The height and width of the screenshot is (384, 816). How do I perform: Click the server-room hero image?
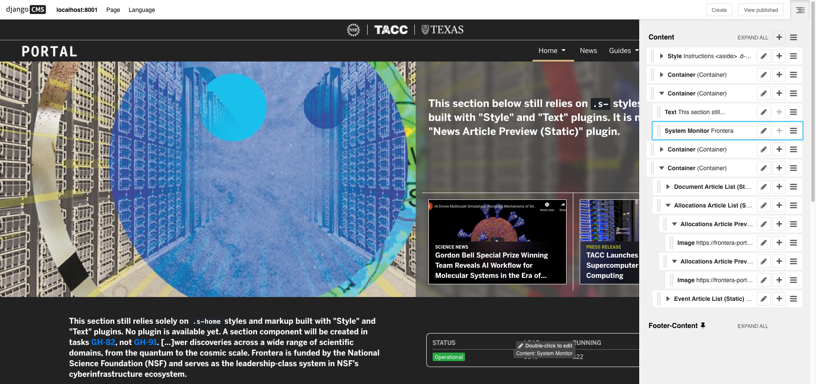tap(208, 179)
